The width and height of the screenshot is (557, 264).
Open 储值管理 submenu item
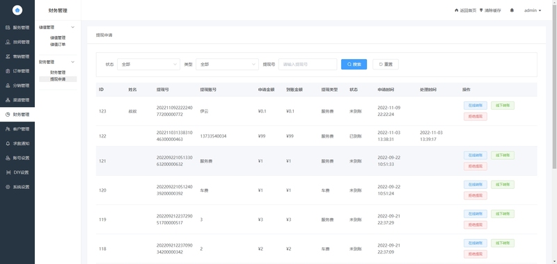coord(58,38)
